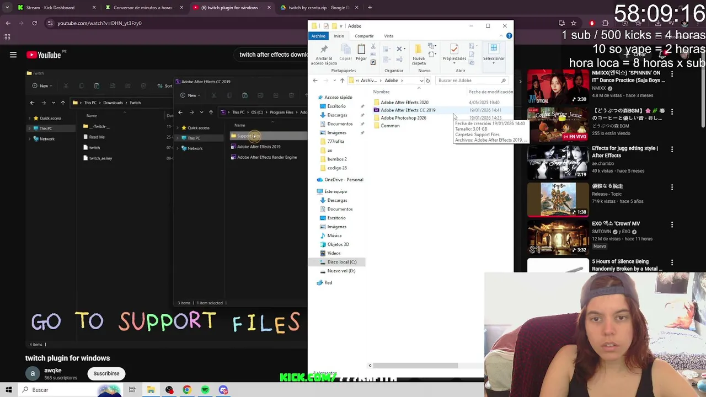Select Adobe Photoshop 2026 folder
This screenshot has width=706, height=397.
403,118
